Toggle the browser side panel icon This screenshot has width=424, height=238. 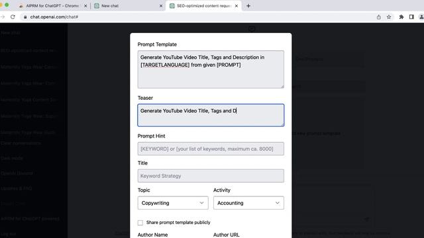pyautogui.click(x=411, y=17)
